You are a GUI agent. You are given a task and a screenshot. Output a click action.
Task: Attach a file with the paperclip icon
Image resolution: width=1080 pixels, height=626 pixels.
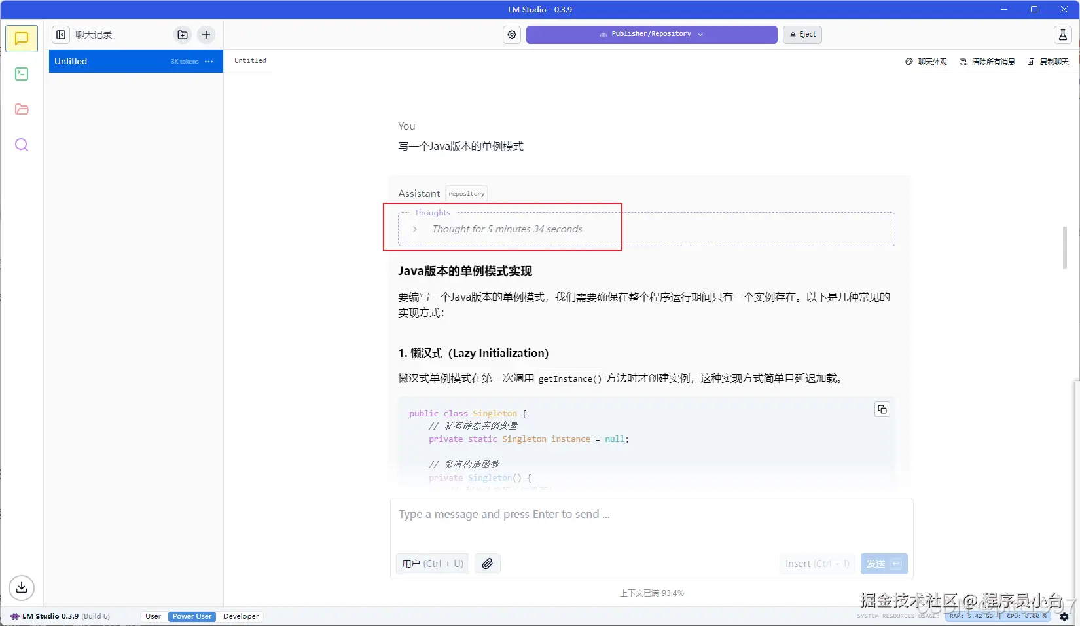tap(487, 563)
